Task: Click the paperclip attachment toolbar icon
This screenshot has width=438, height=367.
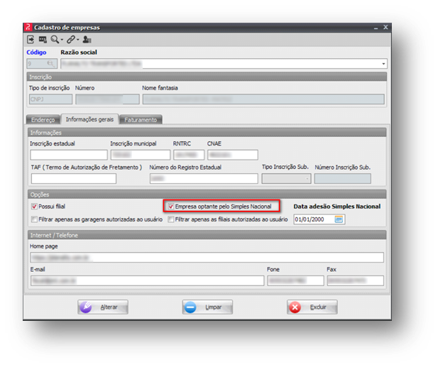Action: point(71,40)
